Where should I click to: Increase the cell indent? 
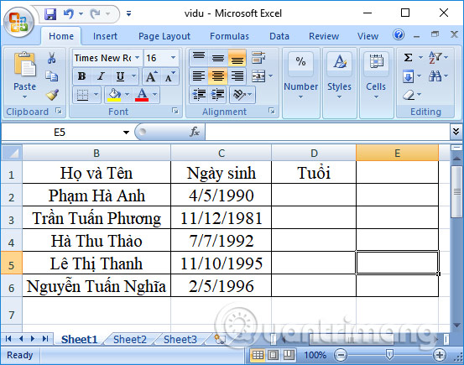point(218,95)
